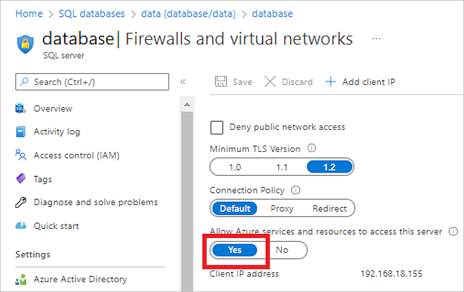Click the Search (Ctrl+/) input field

click(x=92, y=82)
